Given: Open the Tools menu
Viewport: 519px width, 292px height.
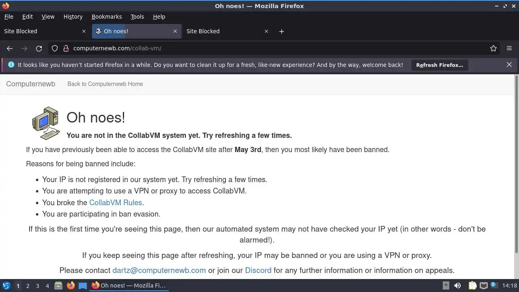Looking at the screenshot, I should pyautogui.click(x=137, y=17).
